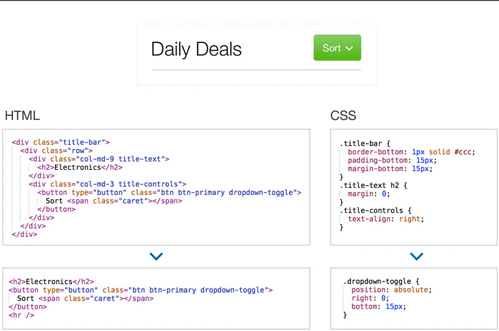The image size is (499, 331).
Task: Click Electronics h2 line in upper HTML block
Action: (x=79, y=167)
